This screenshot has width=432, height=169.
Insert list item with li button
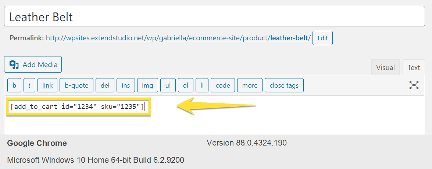click(x=202, y=85)
